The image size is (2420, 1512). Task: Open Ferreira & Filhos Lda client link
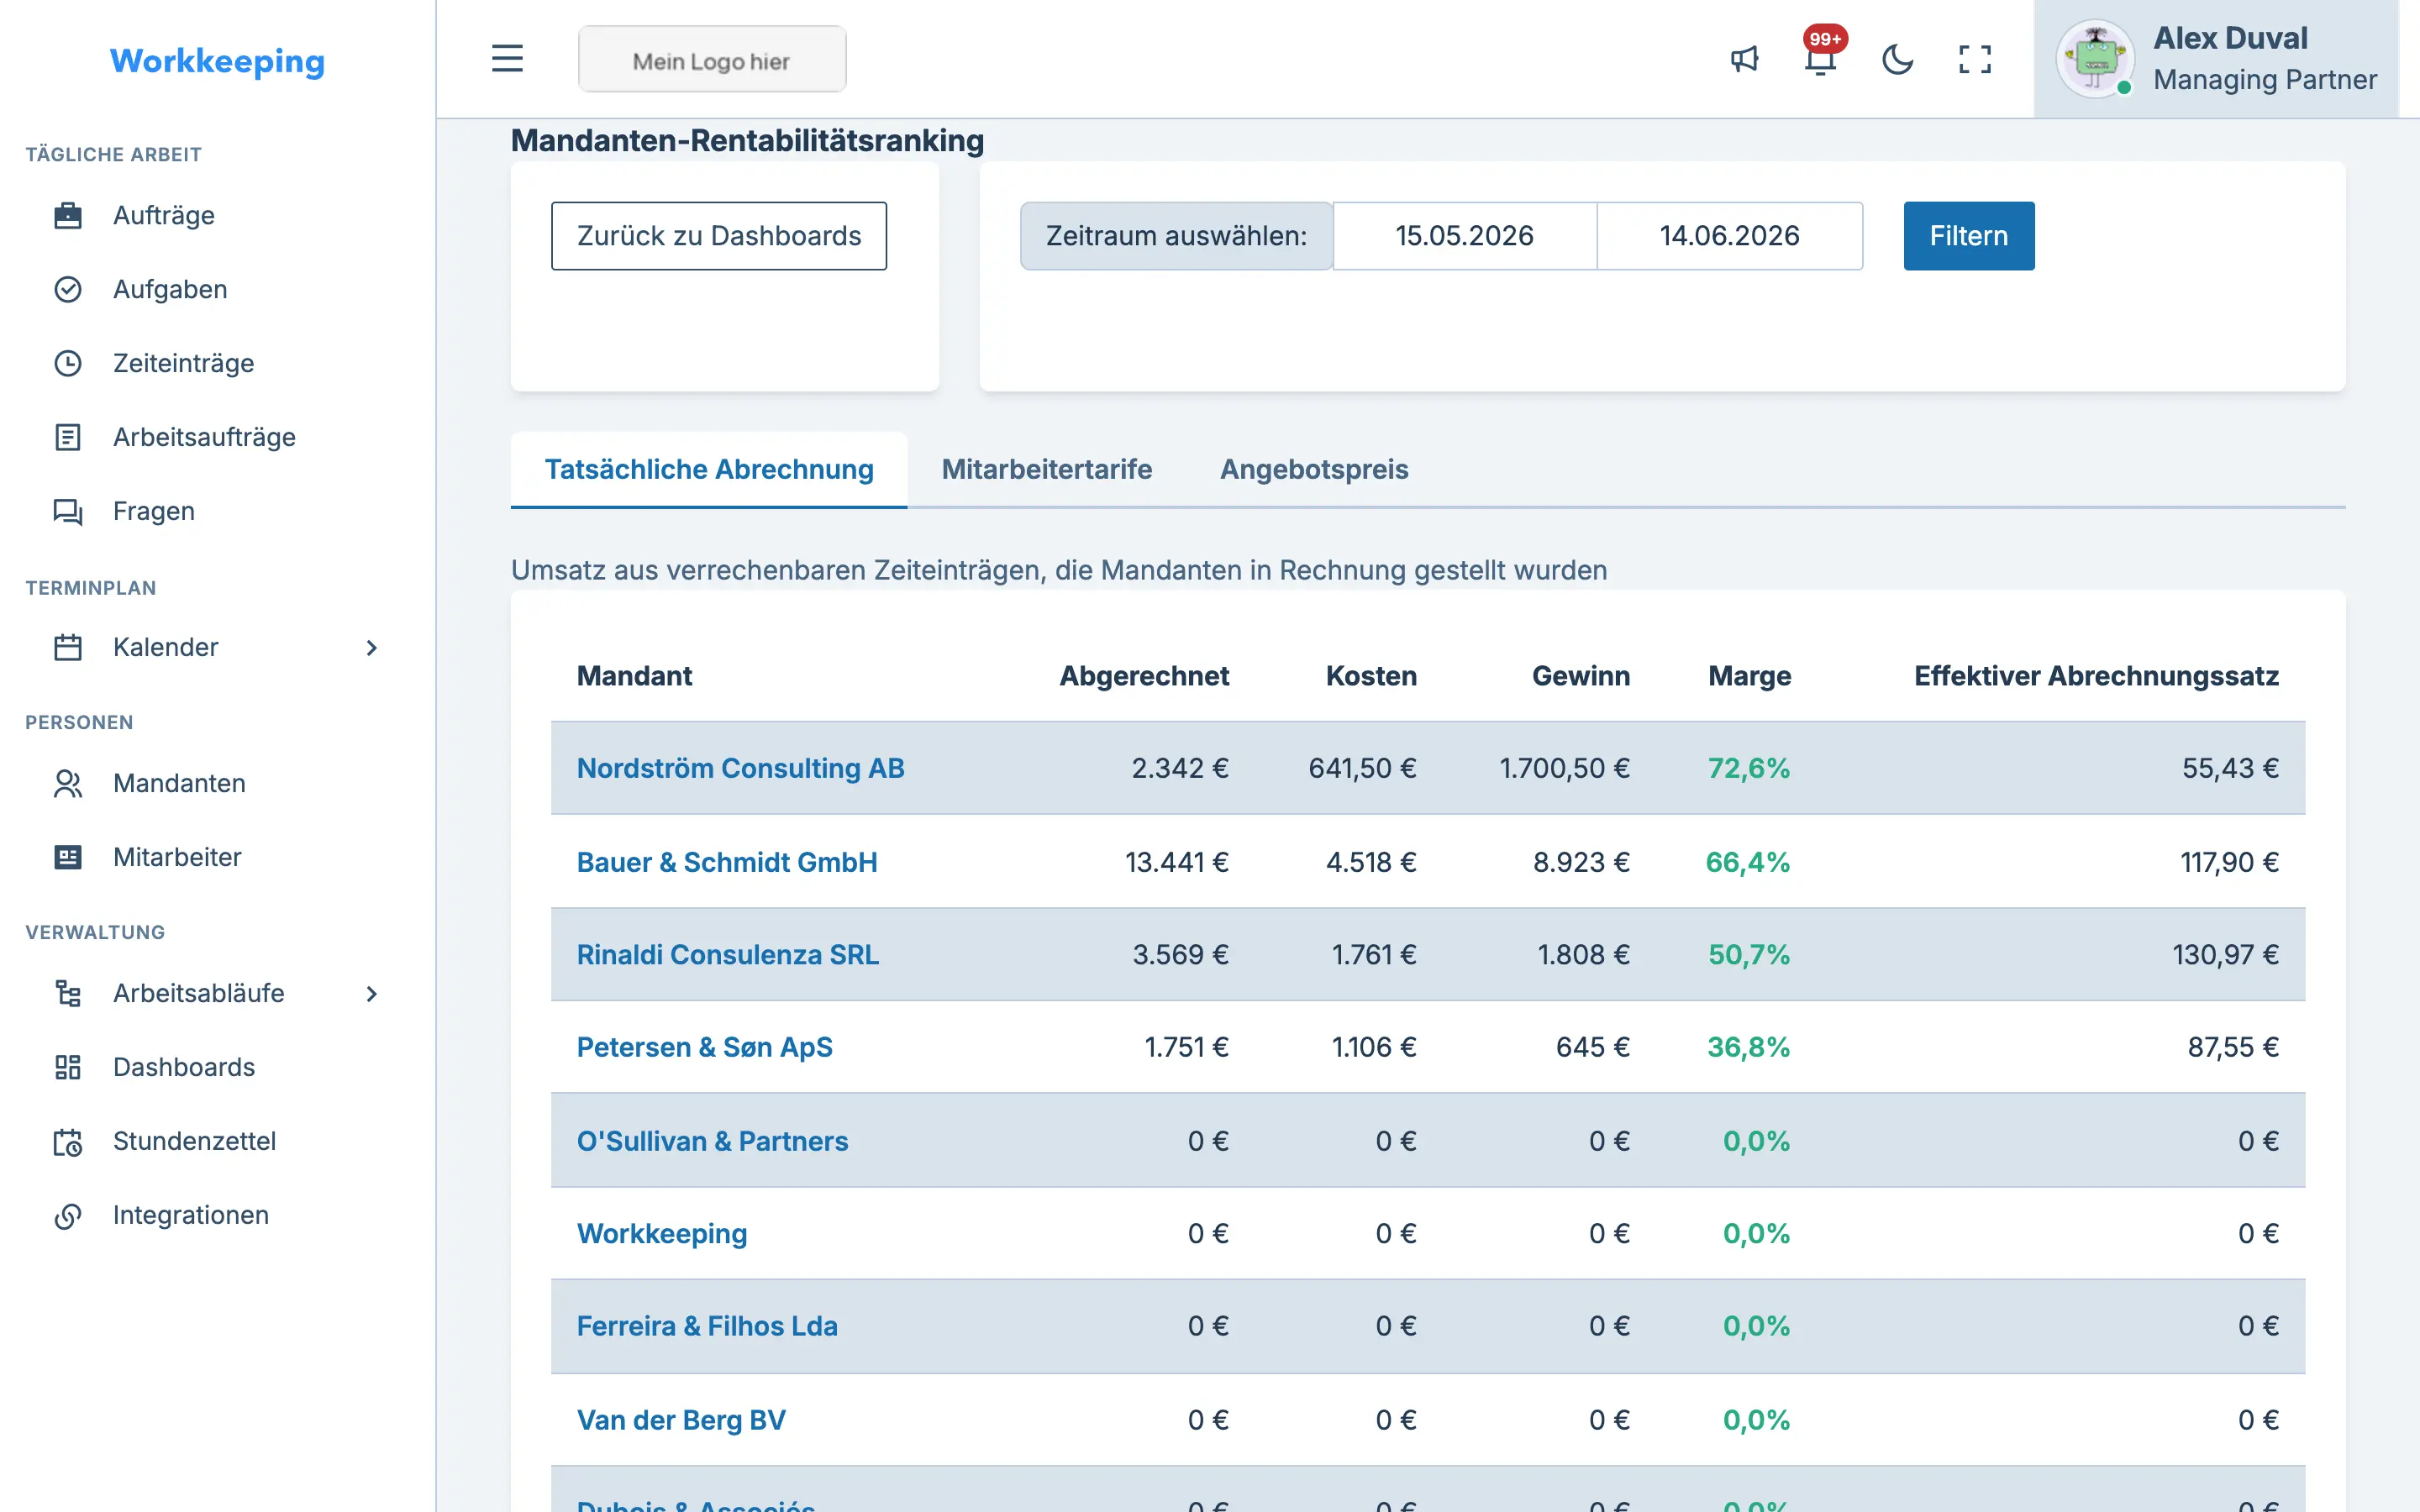coord(707,1326)
